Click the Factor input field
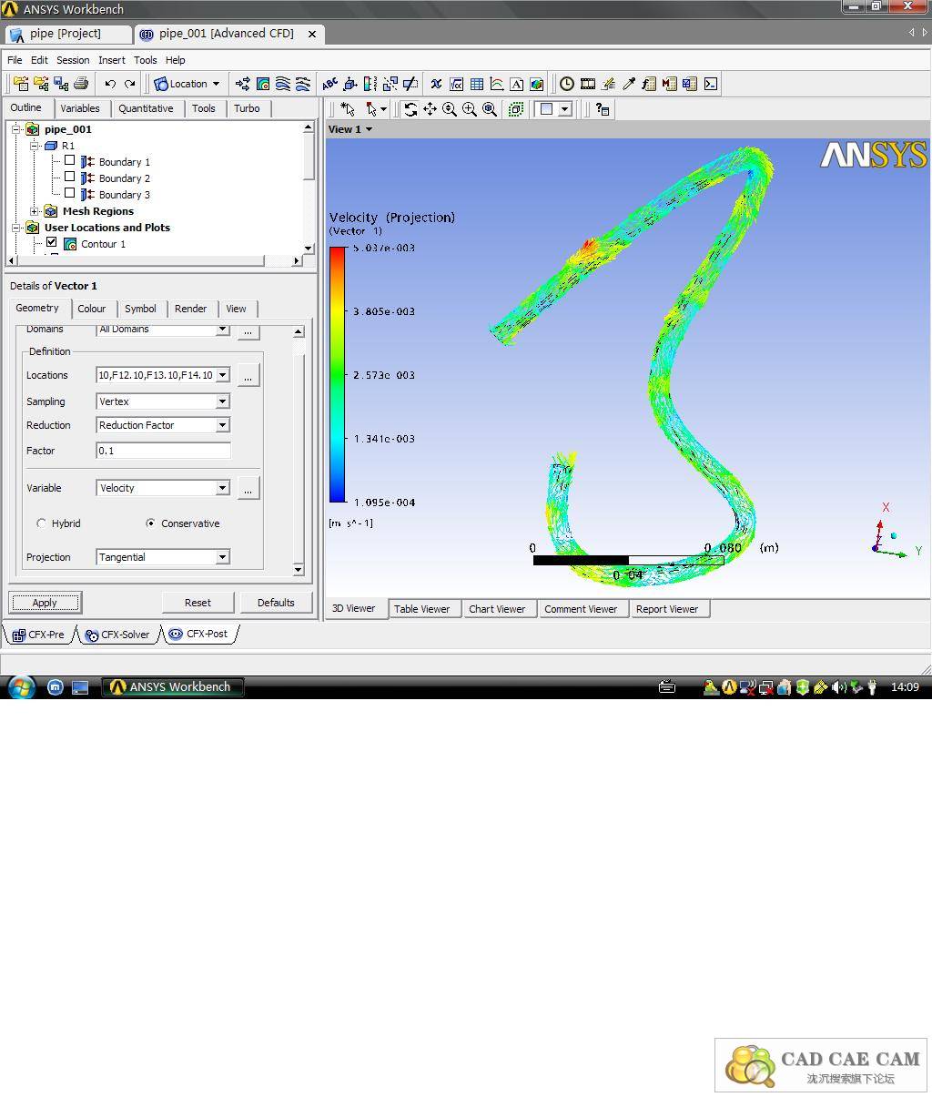932x1097 pixels. [163, 451]
